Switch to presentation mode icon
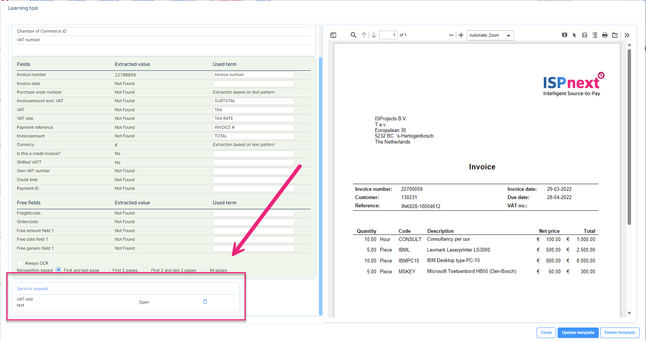The image size is (646, 341). [564, 35]
